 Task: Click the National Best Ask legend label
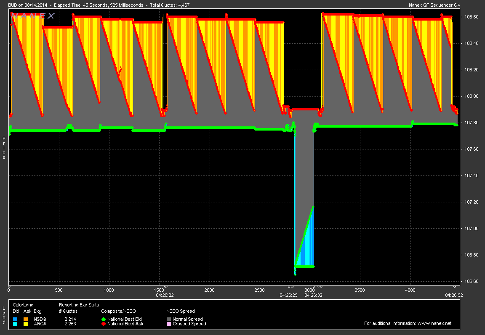125,324
